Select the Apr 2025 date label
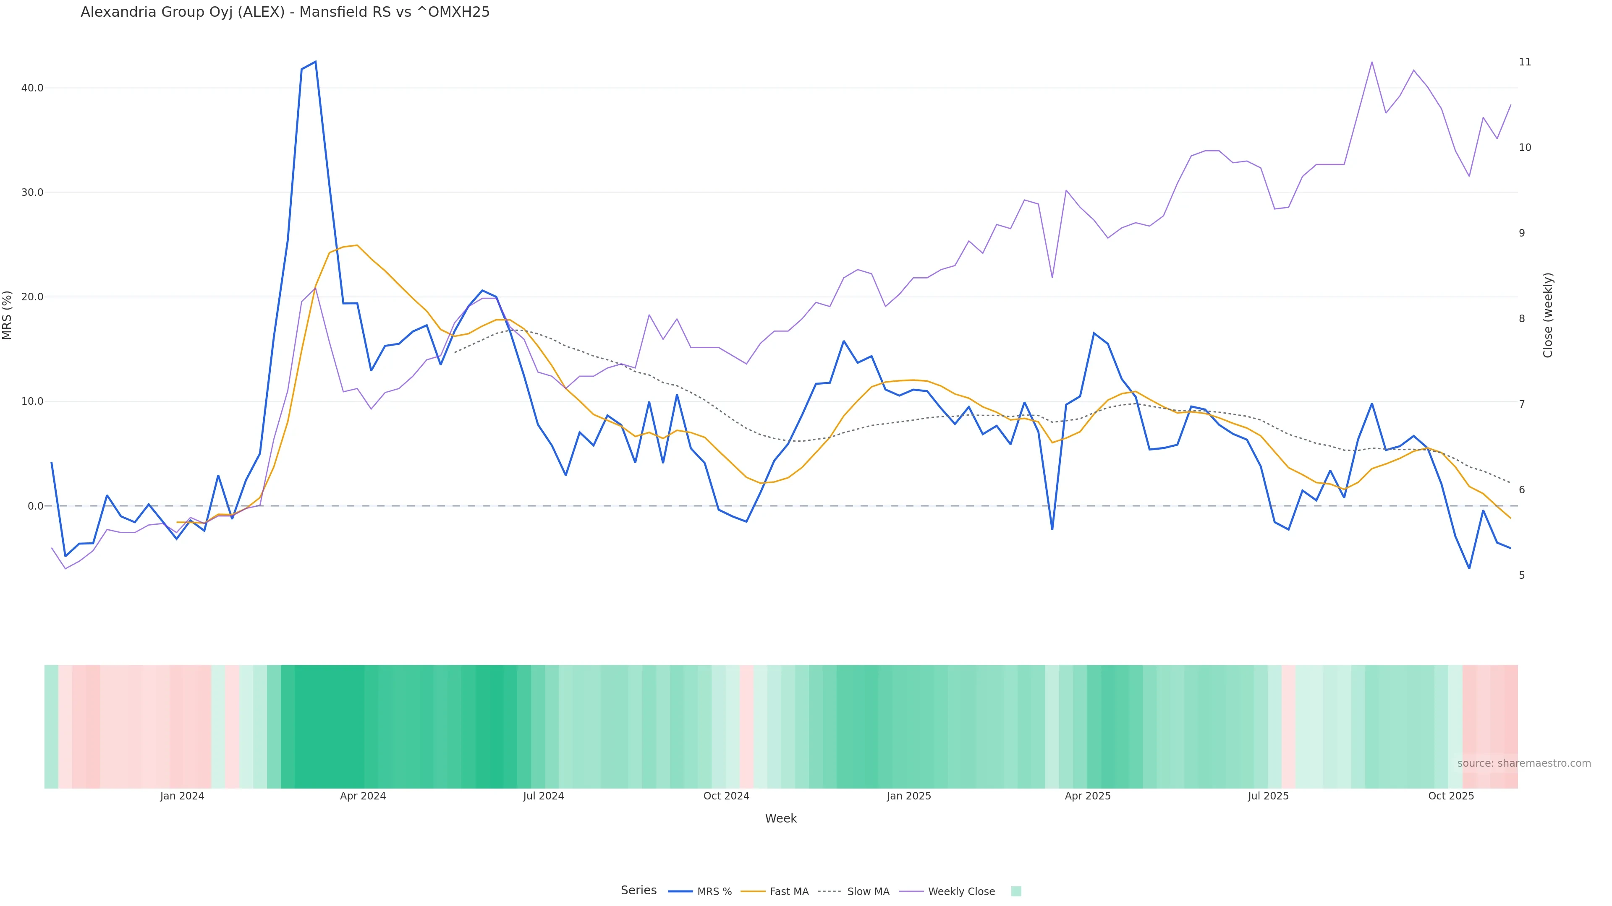The image size is (1612, 906). coord(1088,796)
